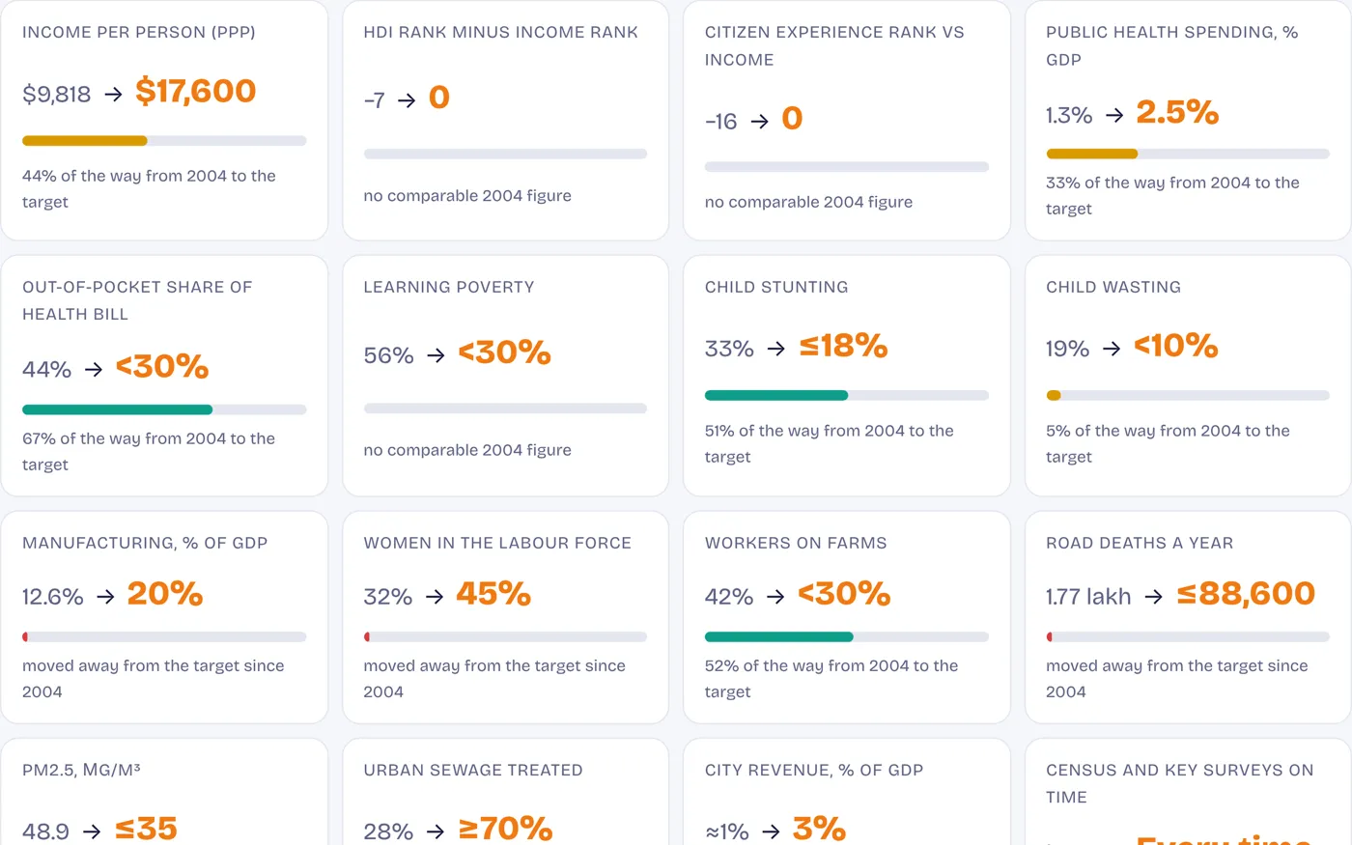Viewport: 1352px width, 845px height.
Task: Click the Out-of-Pocket Share green progress bar
Action: click(164, 409)
